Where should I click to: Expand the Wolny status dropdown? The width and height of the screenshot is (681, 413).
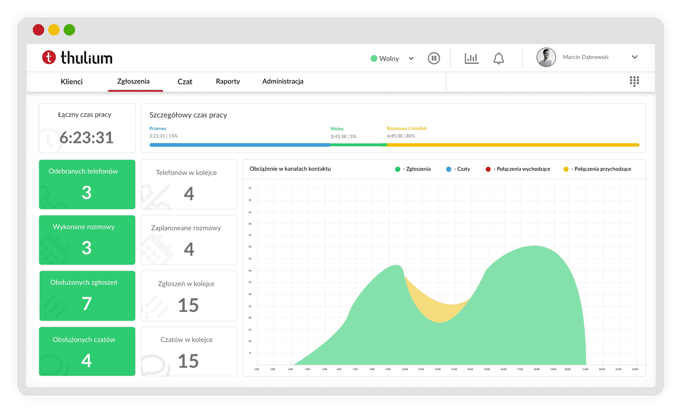tap(411, 59)
